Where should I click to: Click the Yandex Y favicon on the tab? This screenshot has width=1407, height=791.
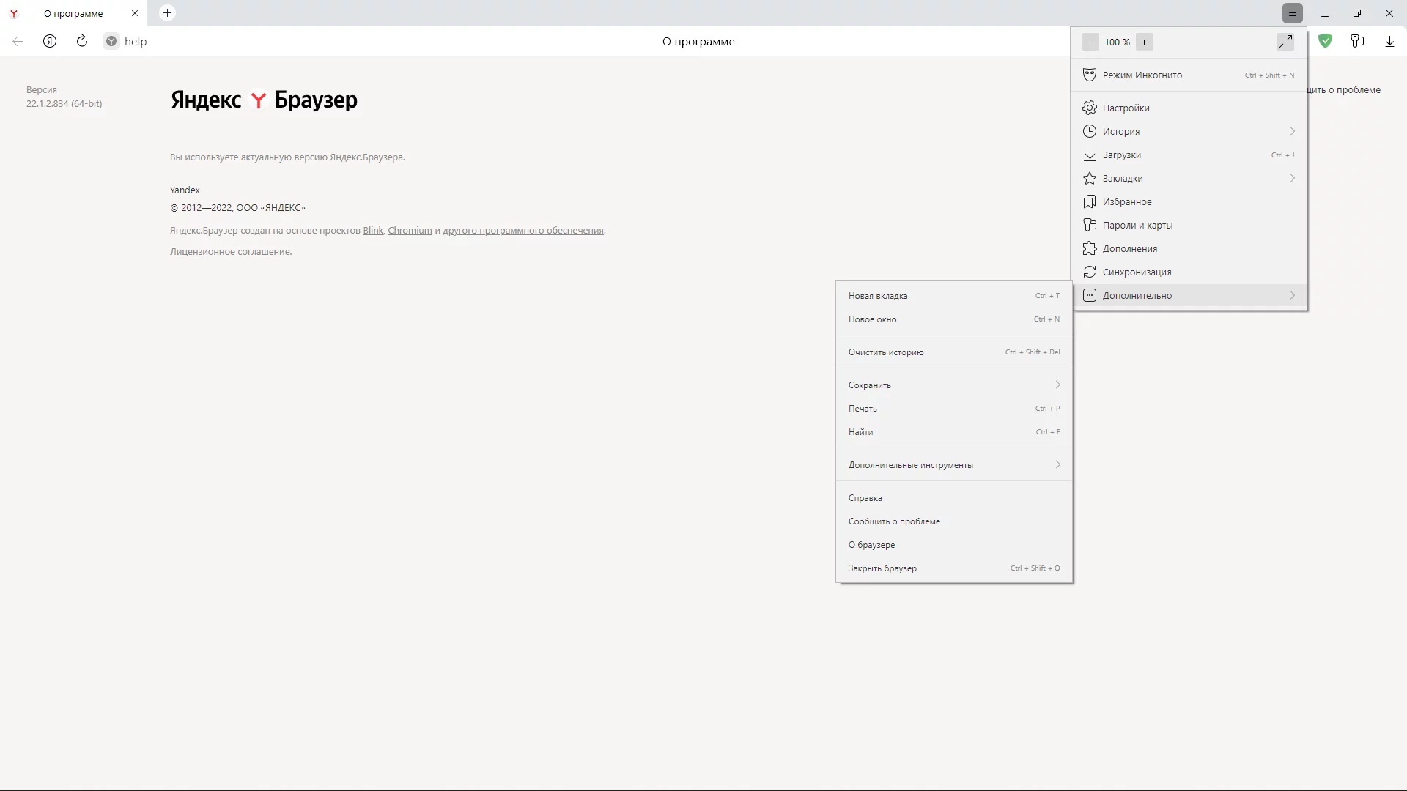pyautogui.click(x=13, y=13)
